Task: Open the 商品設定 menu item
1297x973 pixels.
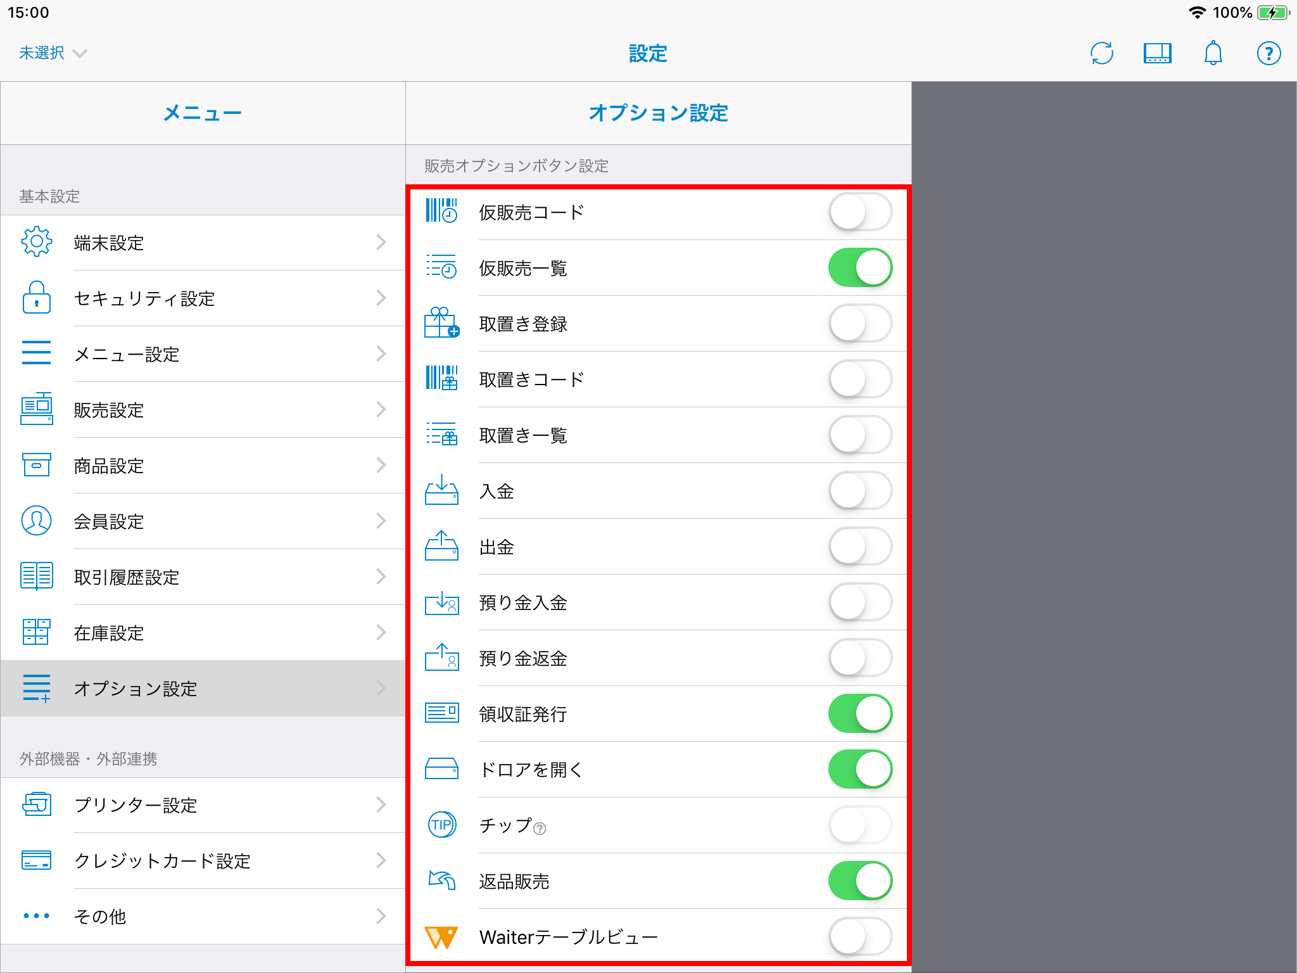Action: [x=109, y=466]
